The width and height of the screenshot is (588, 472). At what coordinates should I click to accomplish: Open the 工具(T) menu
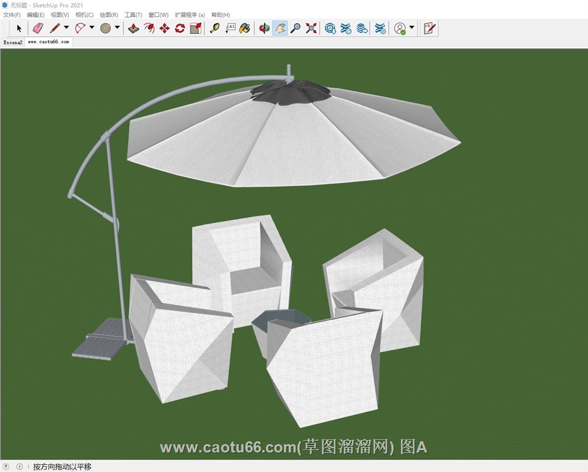(x=133, y=15)
